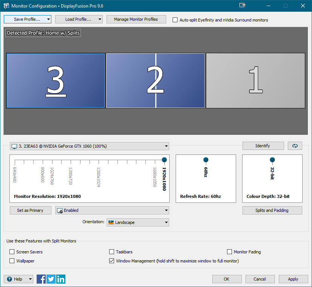This screenshot has width=312, height=287.
Task: Select monitor 1 in the layout preview
Action: click(x=255, y=80)
